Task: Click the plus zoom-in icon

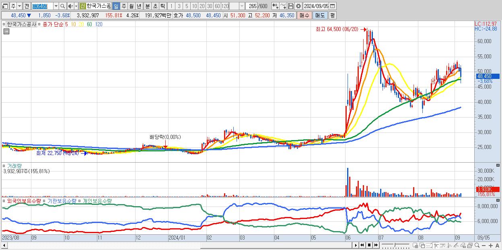Action: click(x=491, y=245)
